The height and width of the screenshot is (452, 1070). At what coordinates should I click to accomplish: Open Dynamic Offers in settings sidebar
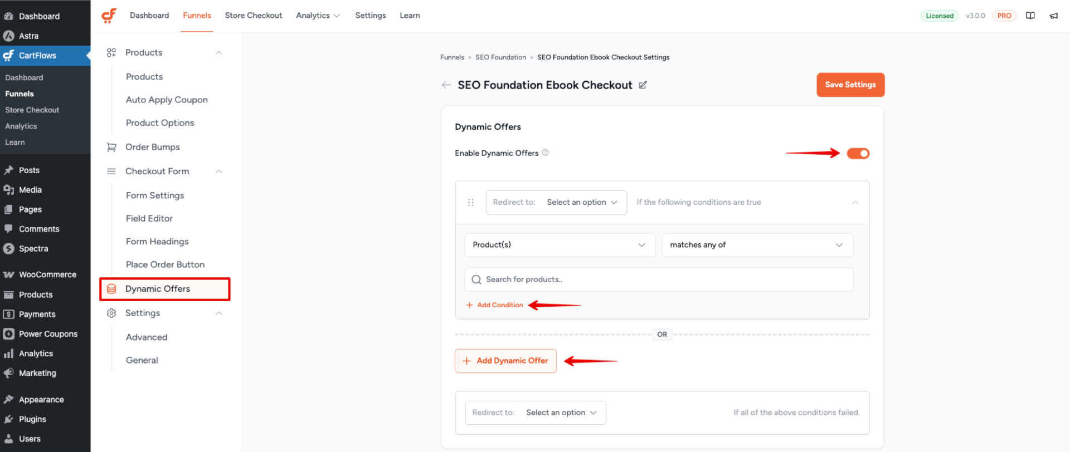165,289
